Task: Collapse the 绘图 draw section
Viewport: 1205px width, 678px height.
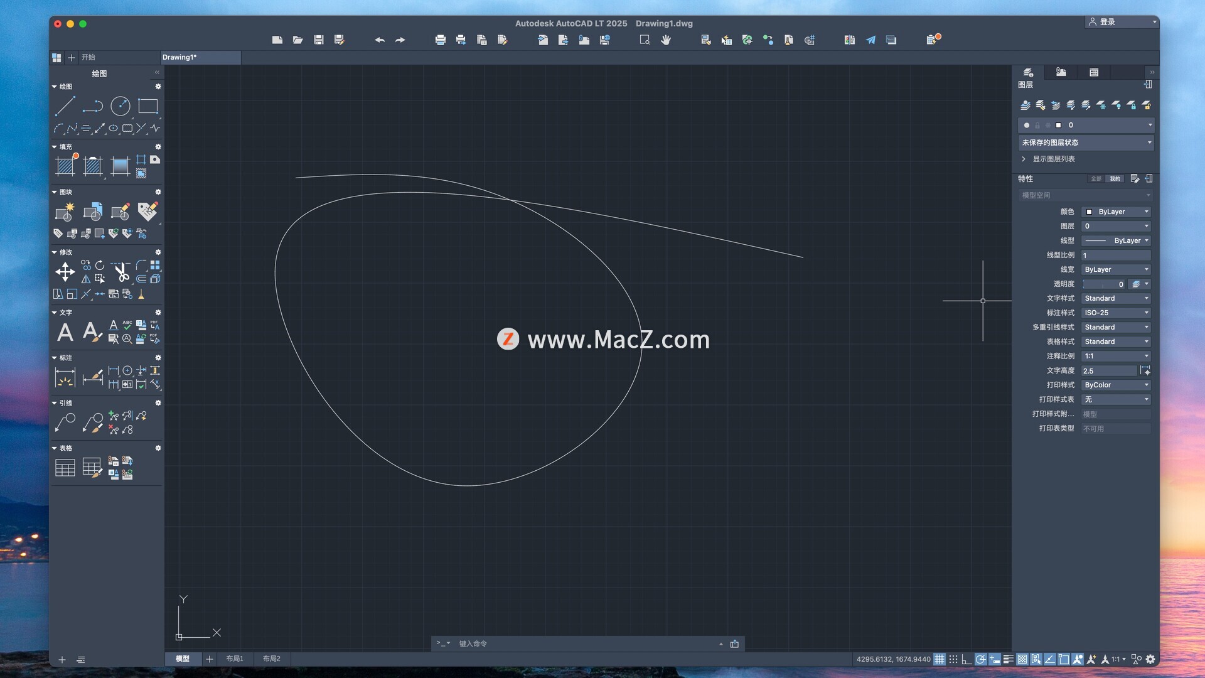Action: [55, 87]
